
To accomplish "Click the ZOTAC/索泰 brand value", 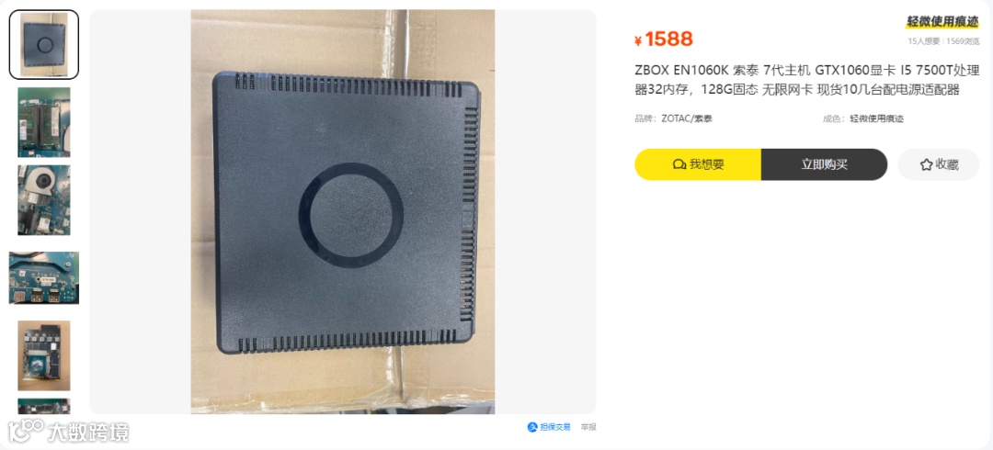I will [x=687, y=118].
